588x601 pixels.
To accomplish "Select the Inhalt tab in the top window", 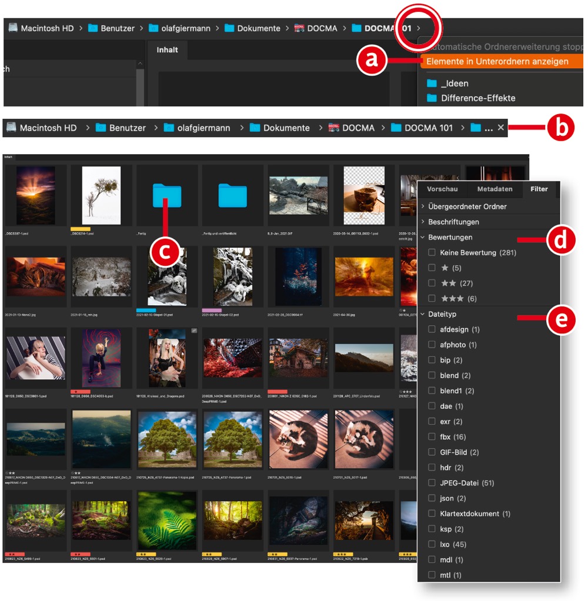I will pos(167,50).
